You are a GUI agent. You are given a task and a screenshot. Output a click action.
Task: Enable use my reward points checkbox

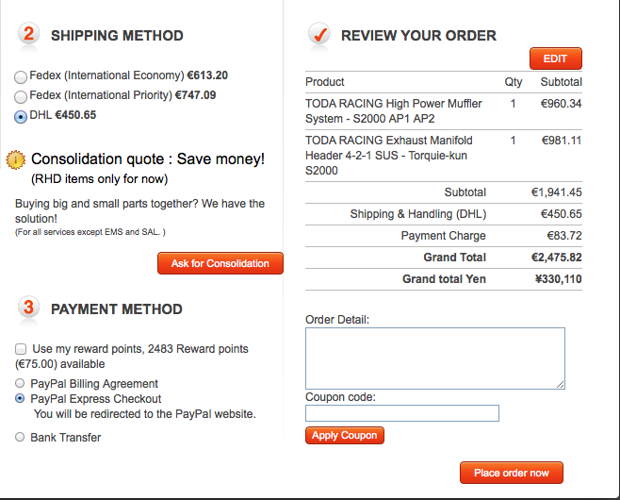click(21, 349)
